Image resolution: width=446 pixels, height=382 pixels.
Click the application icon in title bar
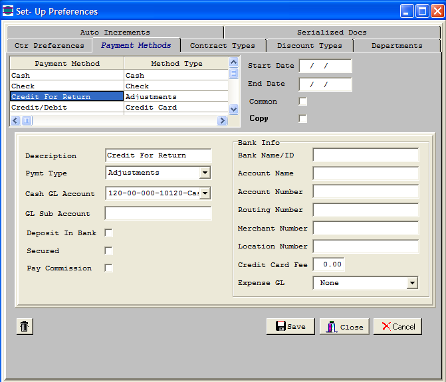tap(8, 11)
